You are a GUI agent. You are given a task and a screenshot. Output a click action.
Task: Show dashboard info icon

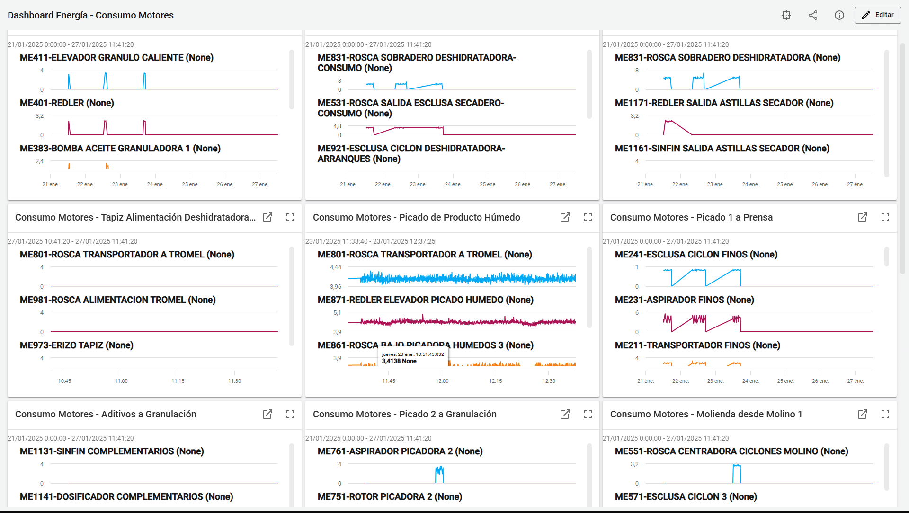[x=839, y=15]
